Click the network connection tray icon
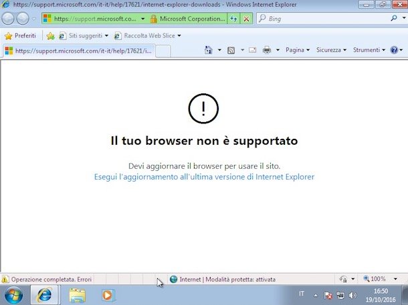408x305 pixels. [x=340, y=295]
